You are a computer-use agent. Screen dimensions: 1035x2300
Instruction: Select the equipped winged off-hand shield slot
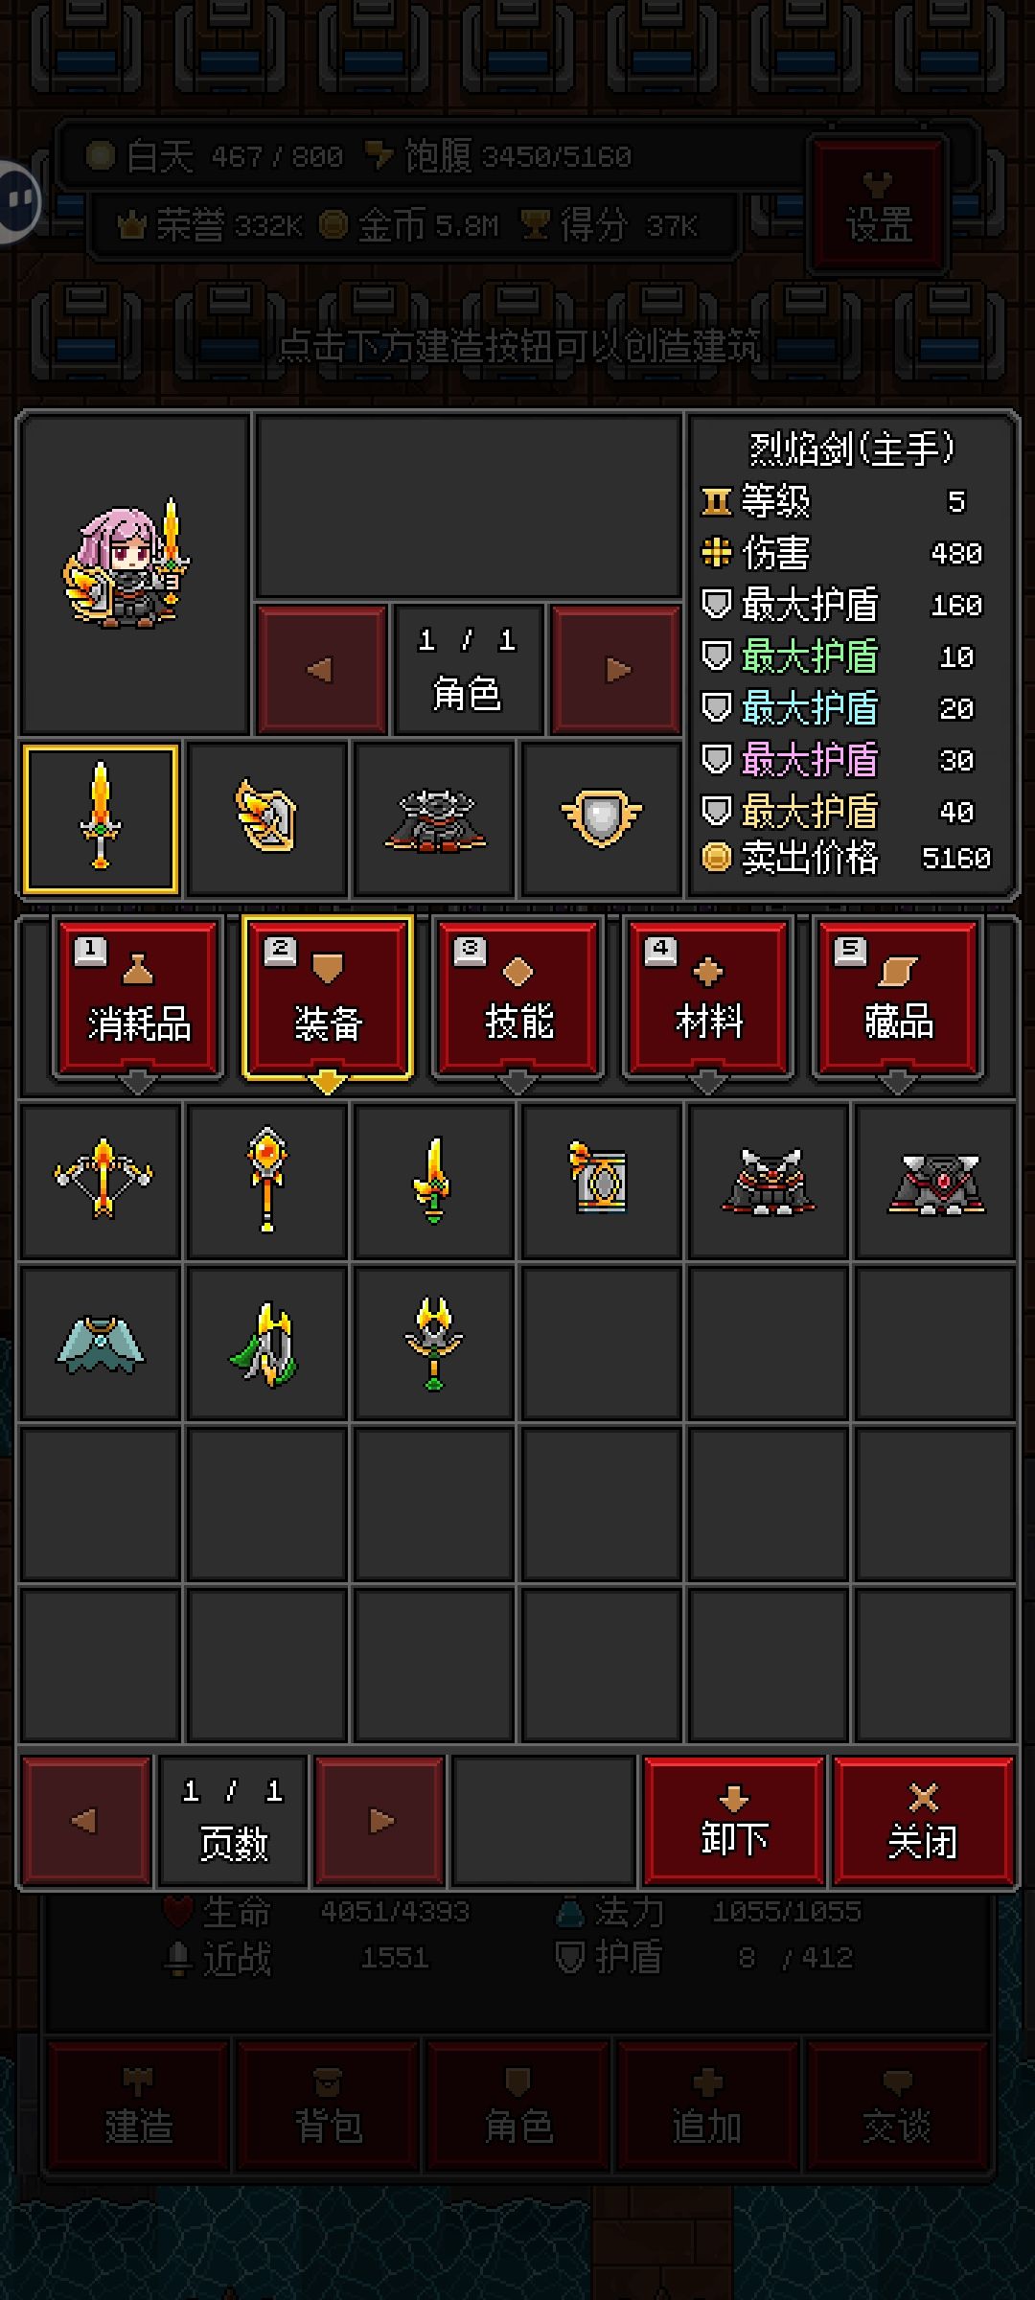267,818
